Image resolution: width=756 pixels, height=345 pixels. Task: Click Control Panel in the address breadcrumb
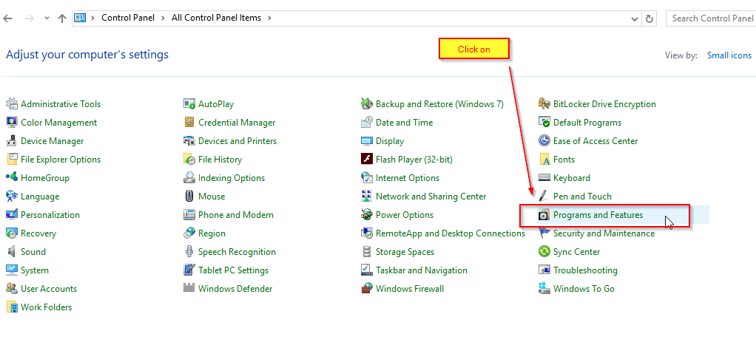click(128, 18)
